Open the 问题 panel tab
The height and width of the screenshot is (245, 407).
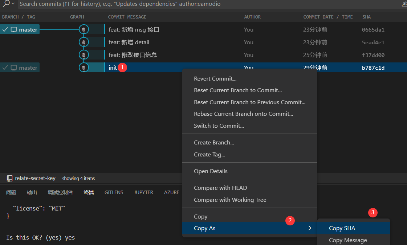pyautogui.click(x=11, y=192)
